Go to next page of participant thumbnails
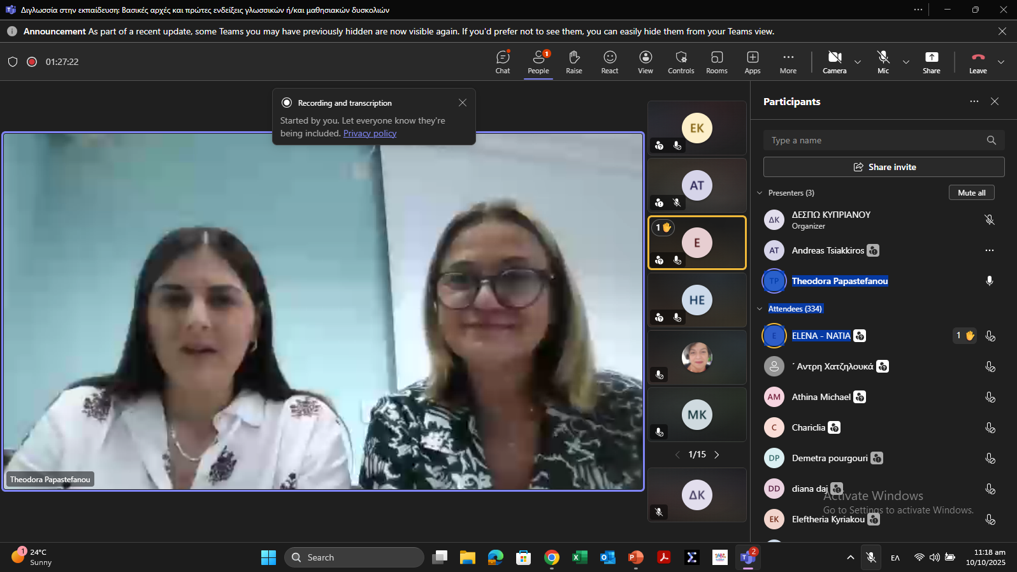1017x572 pixels. [717, 455]
